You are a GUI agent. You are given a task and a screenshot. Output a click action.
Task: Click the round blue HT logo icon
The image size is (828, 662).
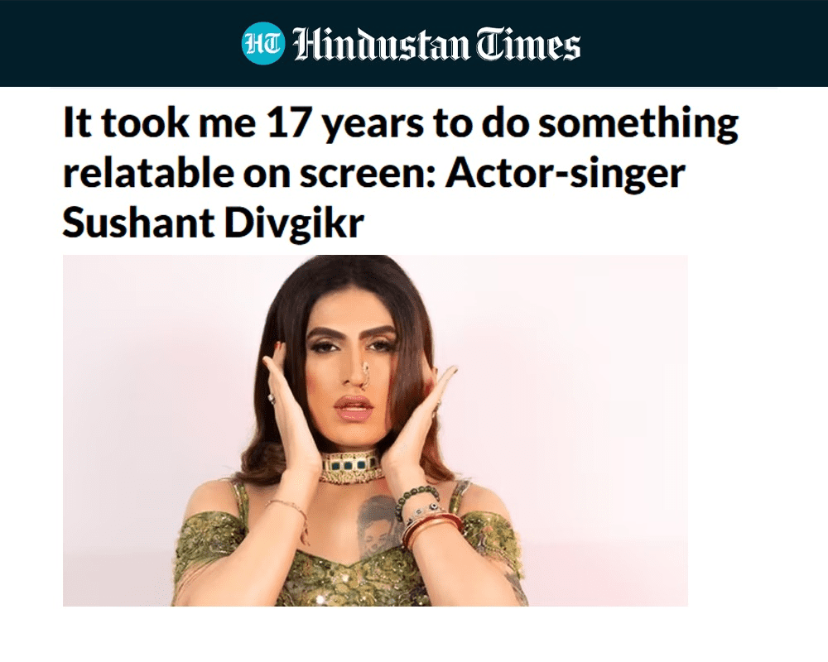click(x=263, y=45)
